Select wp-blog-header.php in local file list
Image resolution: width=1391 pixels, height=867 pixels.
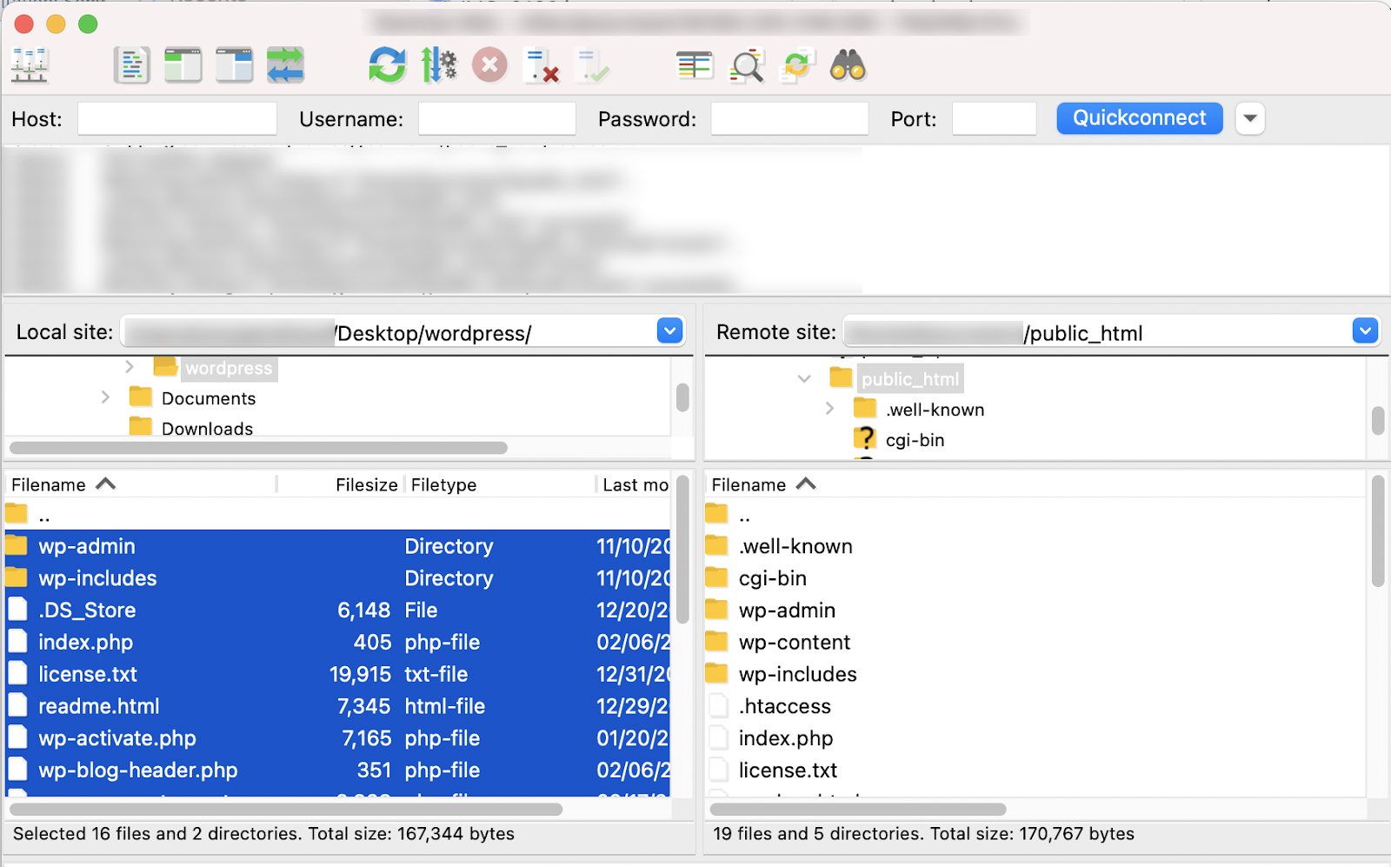[x=337, y=770]
